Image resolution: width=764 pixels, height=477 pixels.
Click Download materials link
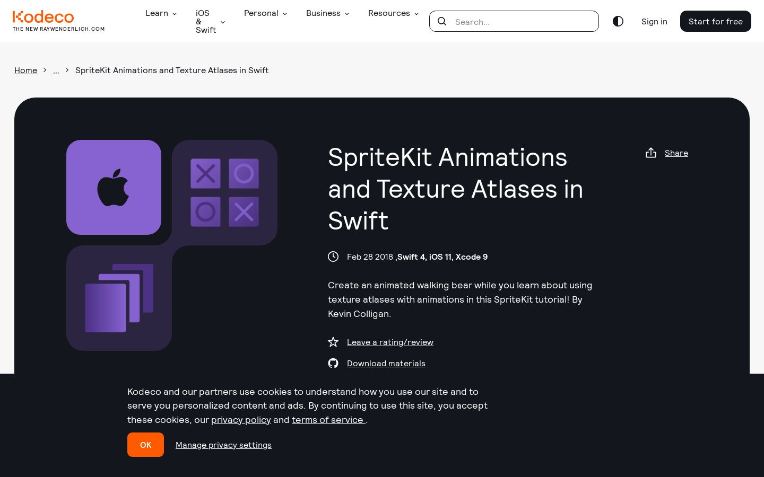click(x=386, y=363)
